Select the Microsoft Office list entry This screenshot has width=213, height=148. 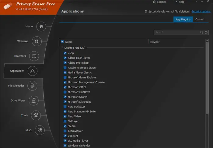[x=77, y=87]
